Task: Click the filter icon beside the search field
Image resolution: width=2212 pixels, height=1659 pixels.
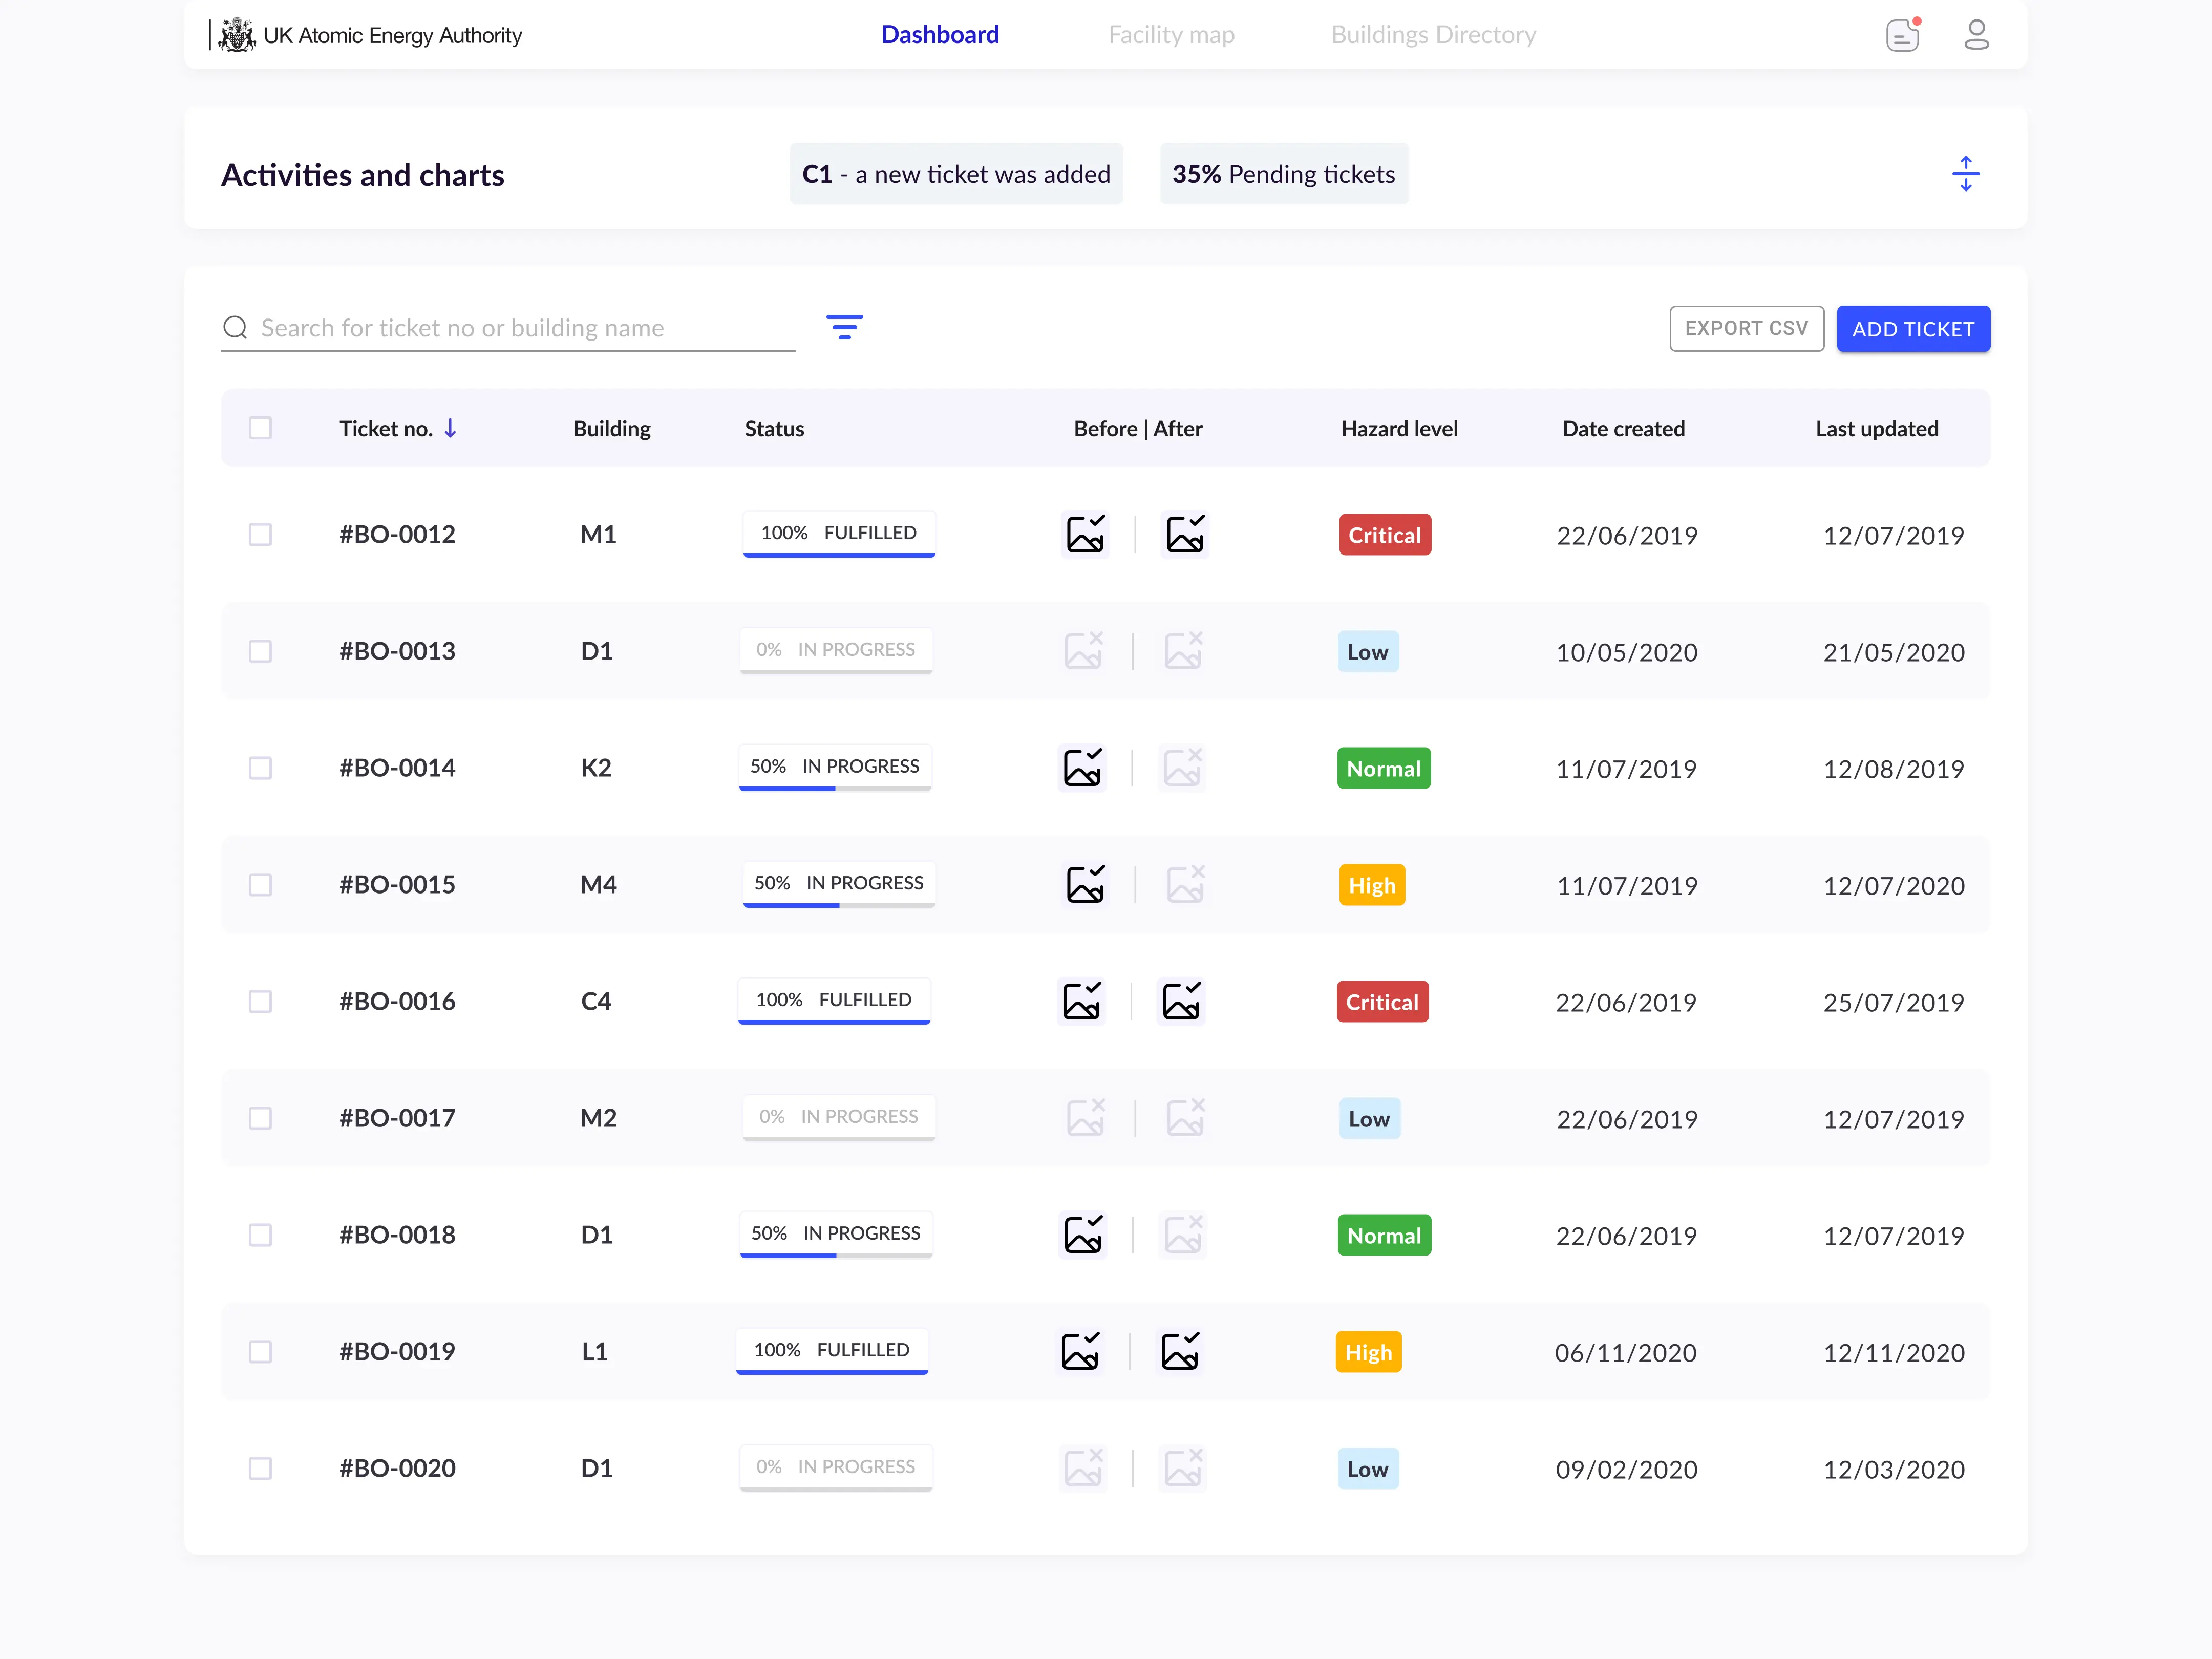Action: click(845, 327)
